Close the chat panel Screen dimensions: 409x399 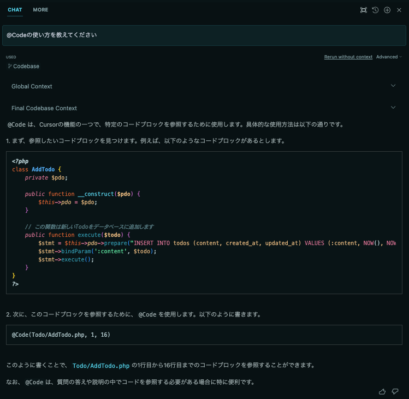(x=399, y=10)
